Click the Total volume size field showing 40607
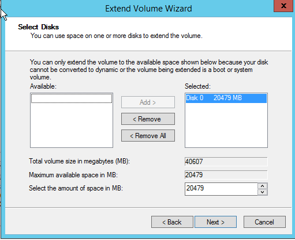This screenshot has height=240, width=295. [x=226, y=162]
